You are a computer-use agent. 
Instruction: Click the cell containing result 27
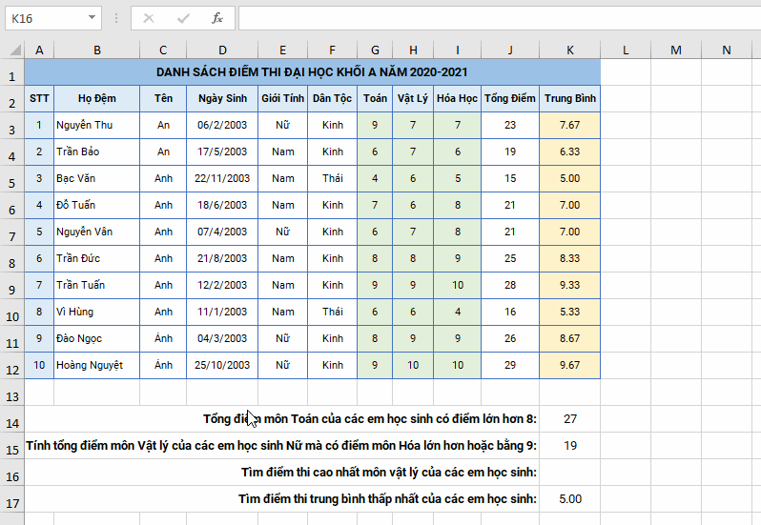click(x=569, y=418)
